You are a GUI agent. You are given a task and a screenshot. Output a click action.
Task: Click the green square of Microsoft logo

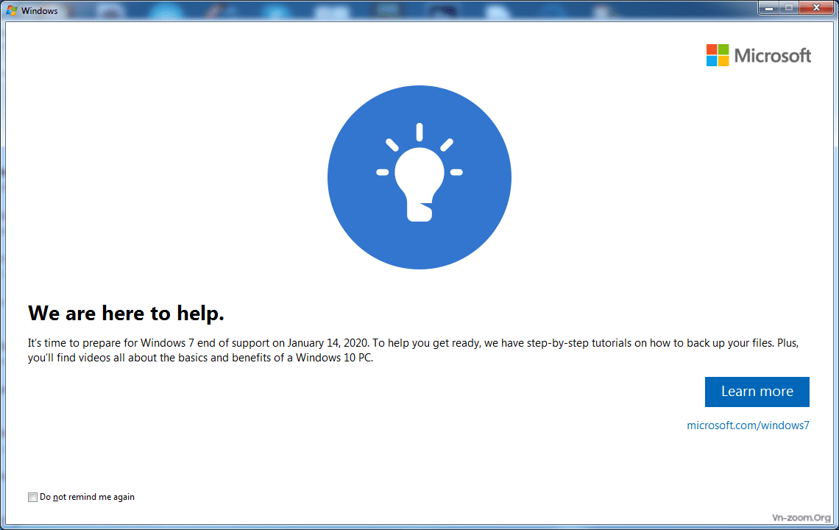723,49
